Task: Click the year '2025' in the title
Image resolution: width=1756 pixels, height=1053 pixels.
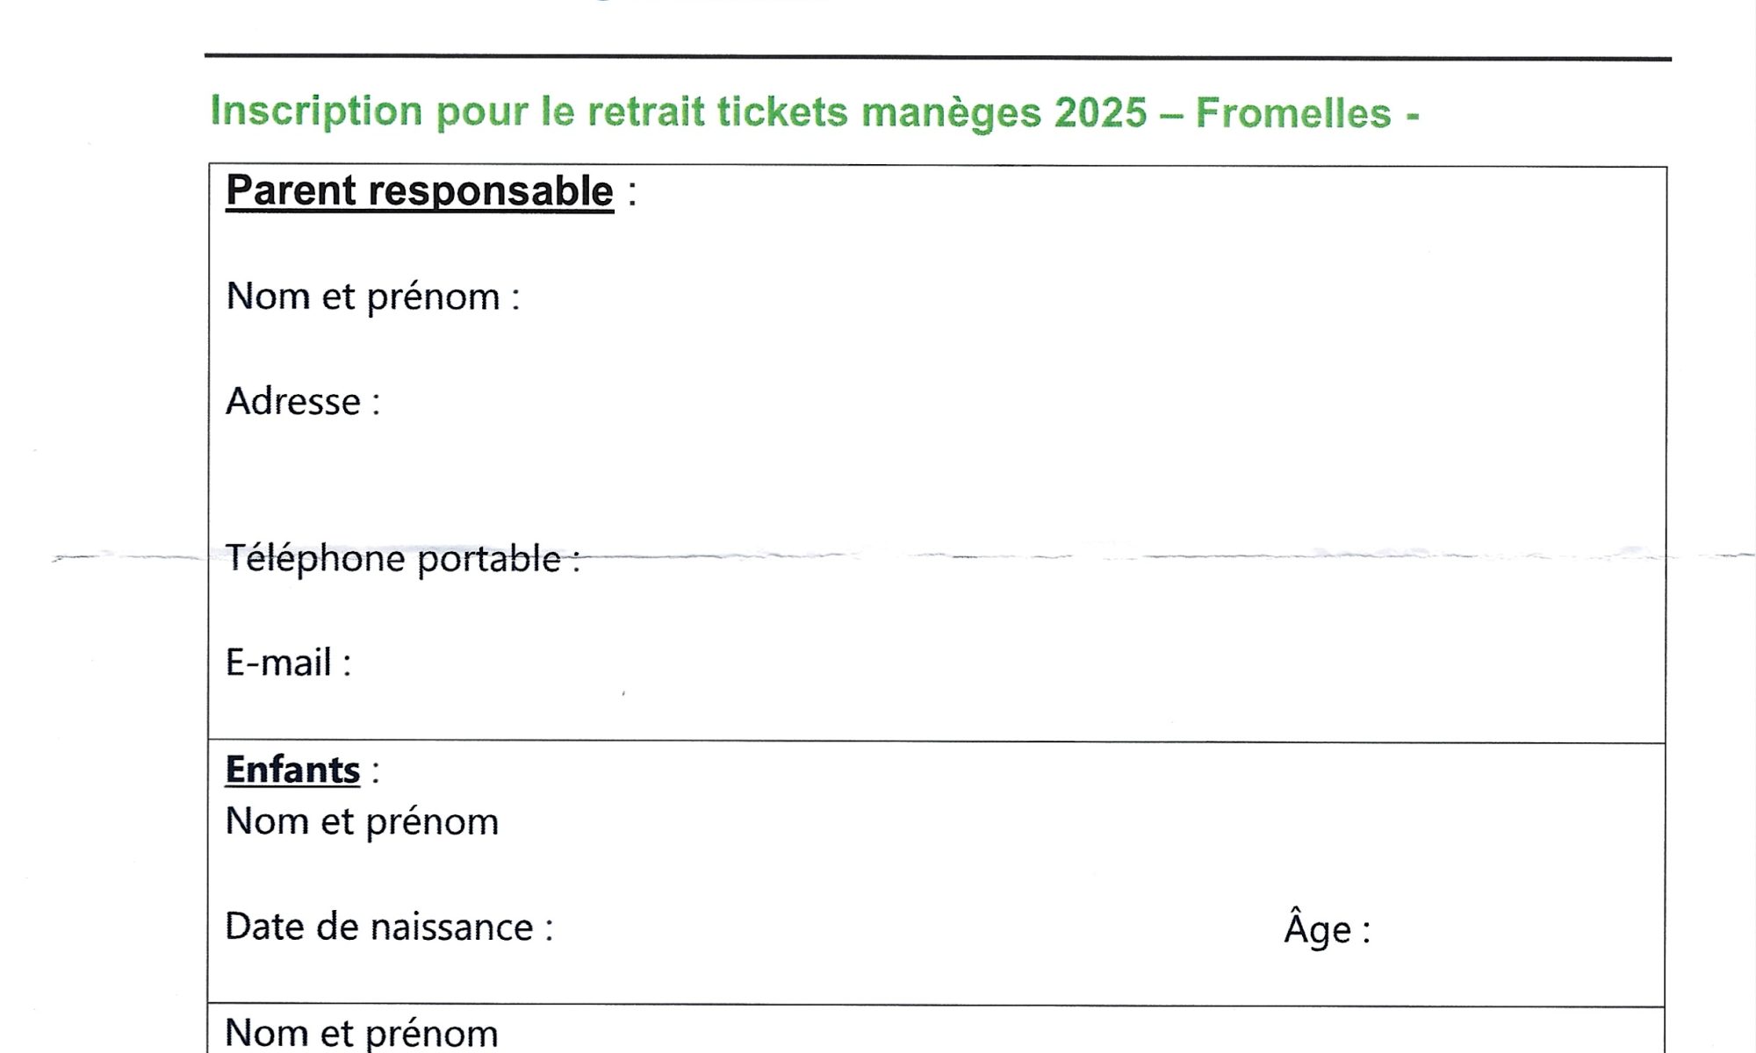Action: pos(1101,113)
